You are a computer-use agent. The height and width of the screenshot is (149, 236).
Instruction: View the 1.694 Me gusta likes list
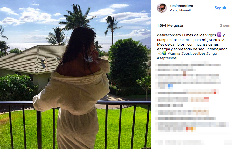pos(170,25)
